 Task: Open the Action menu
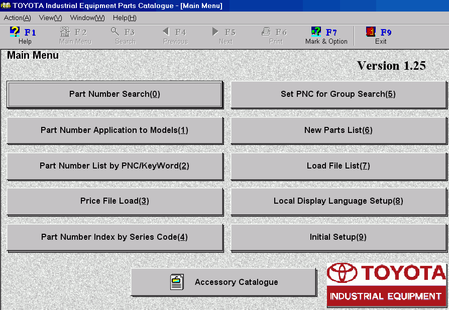point(18,18)
